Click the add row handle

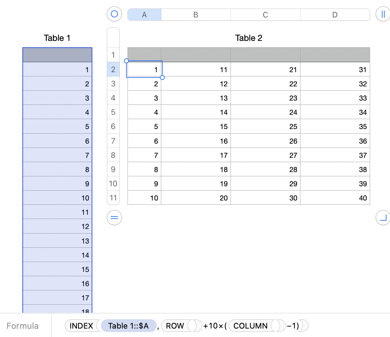click(114, 218)
